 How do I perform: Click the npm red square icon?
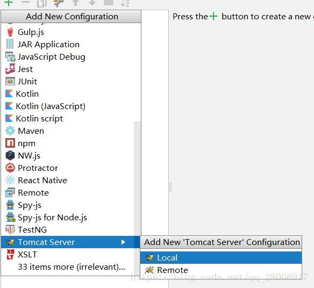click(x=10, y=143)
